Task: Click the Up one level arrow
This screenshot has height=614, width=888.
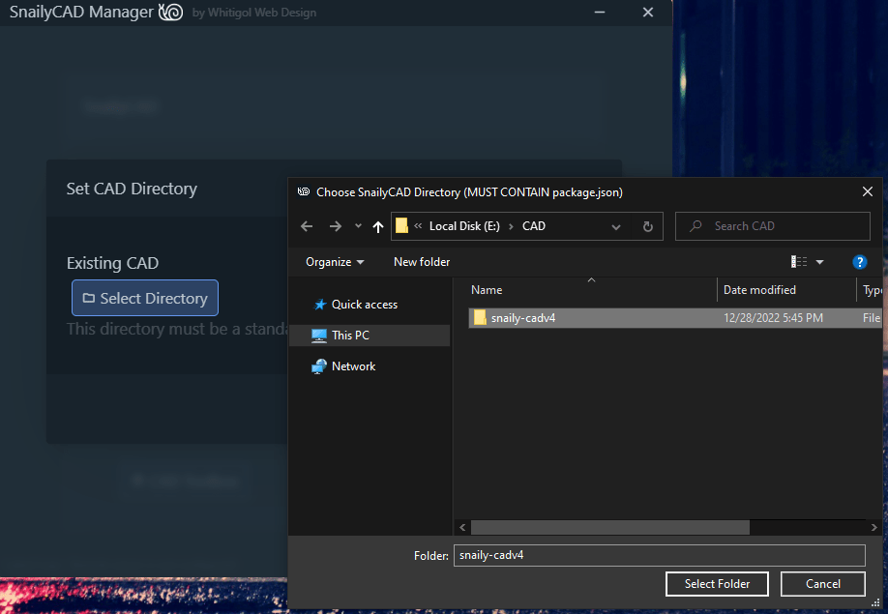Action: pos(377,225)
